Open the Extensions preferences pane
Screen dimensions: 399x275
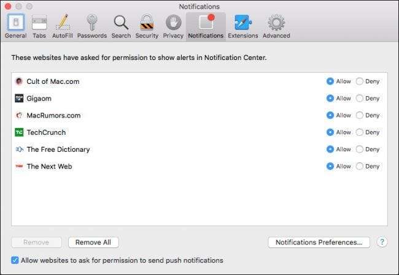[242, 26]
